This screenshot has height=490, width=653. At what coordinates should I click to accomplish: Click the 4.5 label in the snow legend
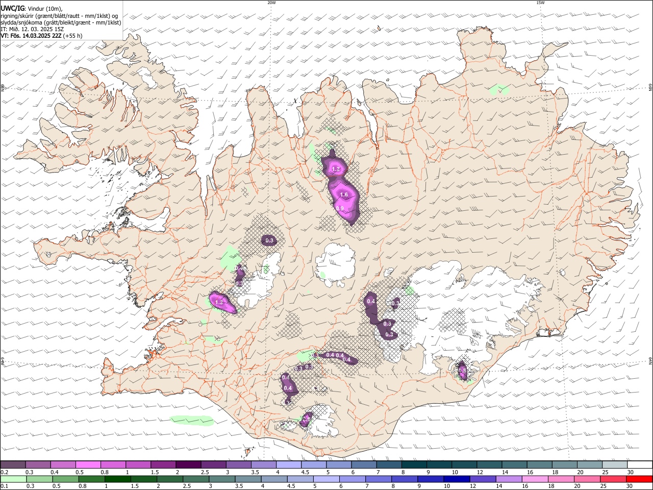point(305,472)
